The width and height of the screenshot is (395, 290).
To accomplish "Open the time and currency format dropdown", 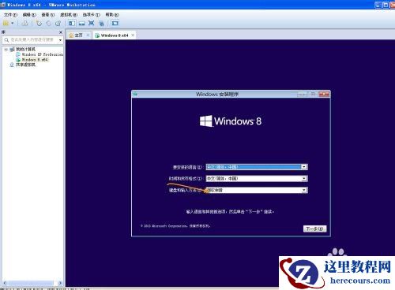I will coord(257,178).
